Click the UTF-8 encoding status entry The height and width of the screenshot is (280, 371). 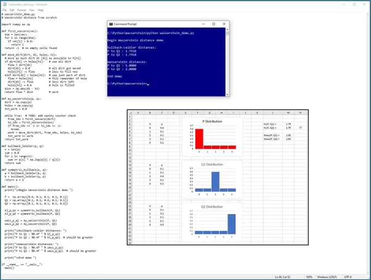pyautogui.click(x=348, y=277)
